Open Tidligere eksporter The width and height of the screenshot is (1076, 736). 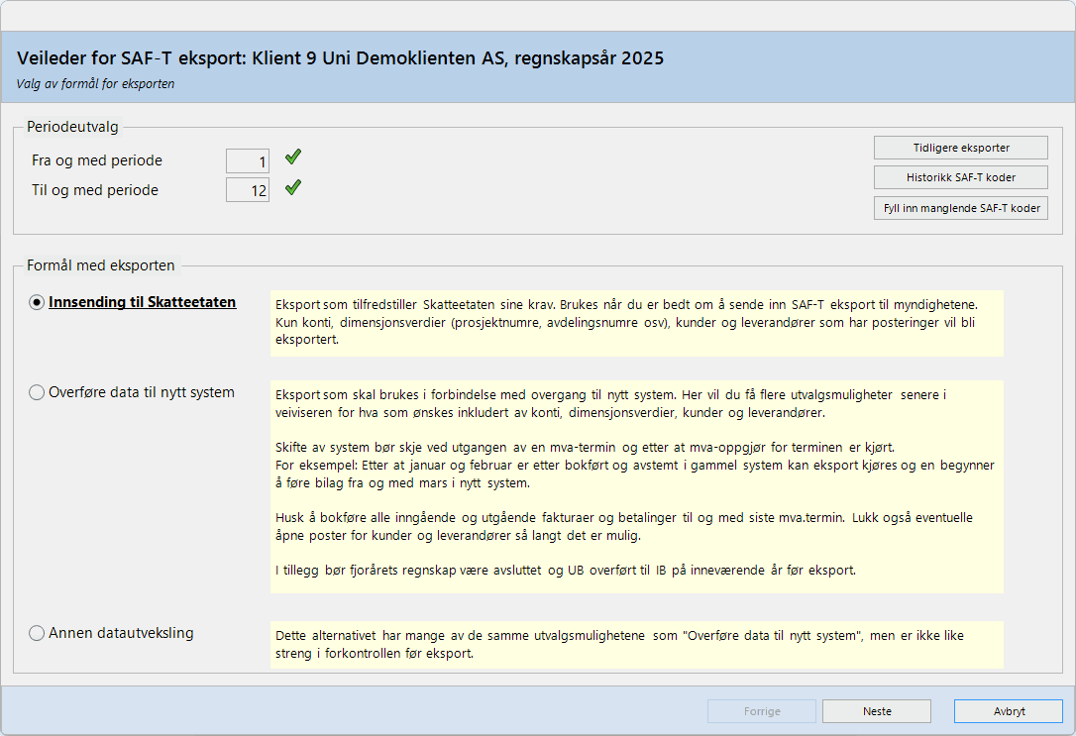pyautogui.click(x=960, y=148)
